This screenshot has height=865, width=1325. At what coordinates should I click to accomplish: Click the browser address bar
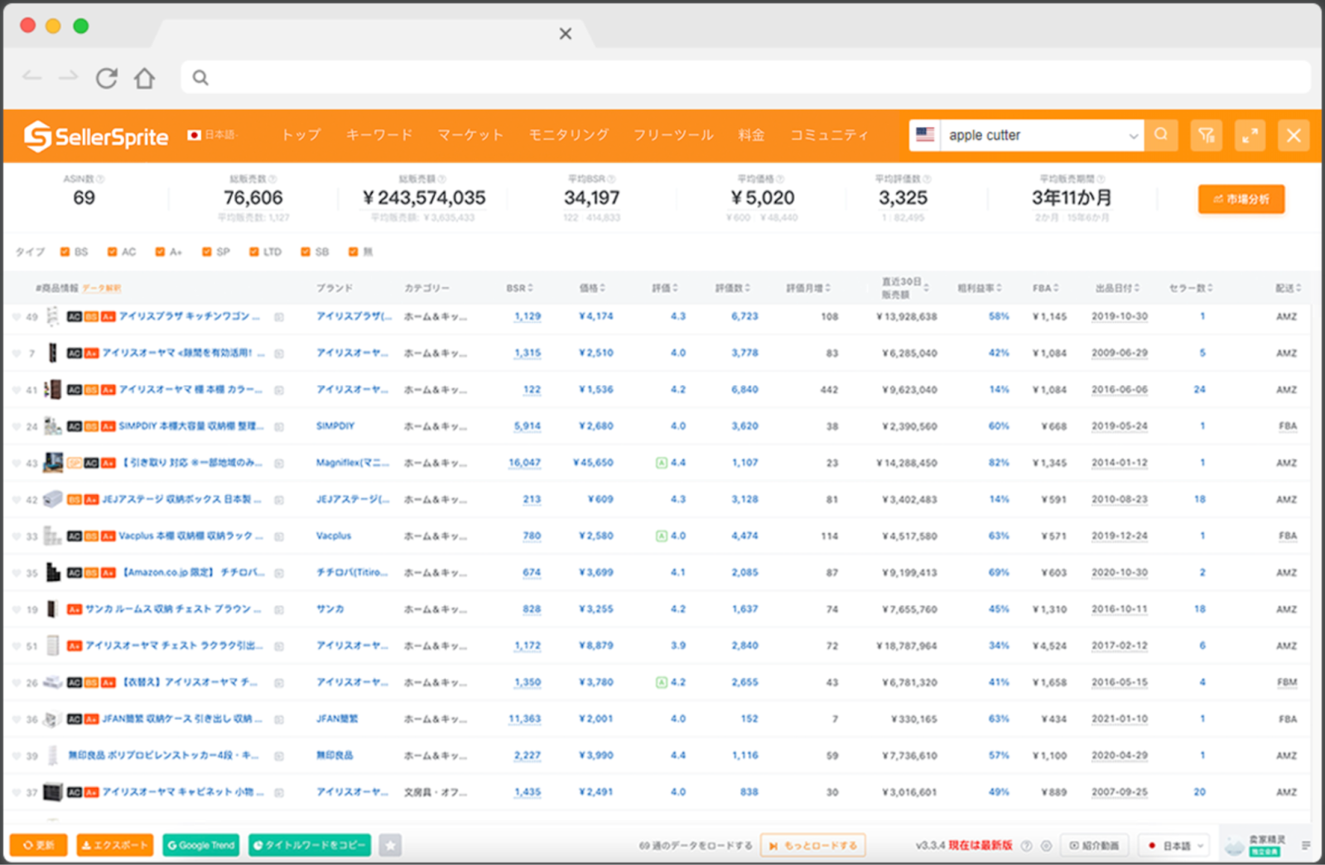tap(745, 77)
